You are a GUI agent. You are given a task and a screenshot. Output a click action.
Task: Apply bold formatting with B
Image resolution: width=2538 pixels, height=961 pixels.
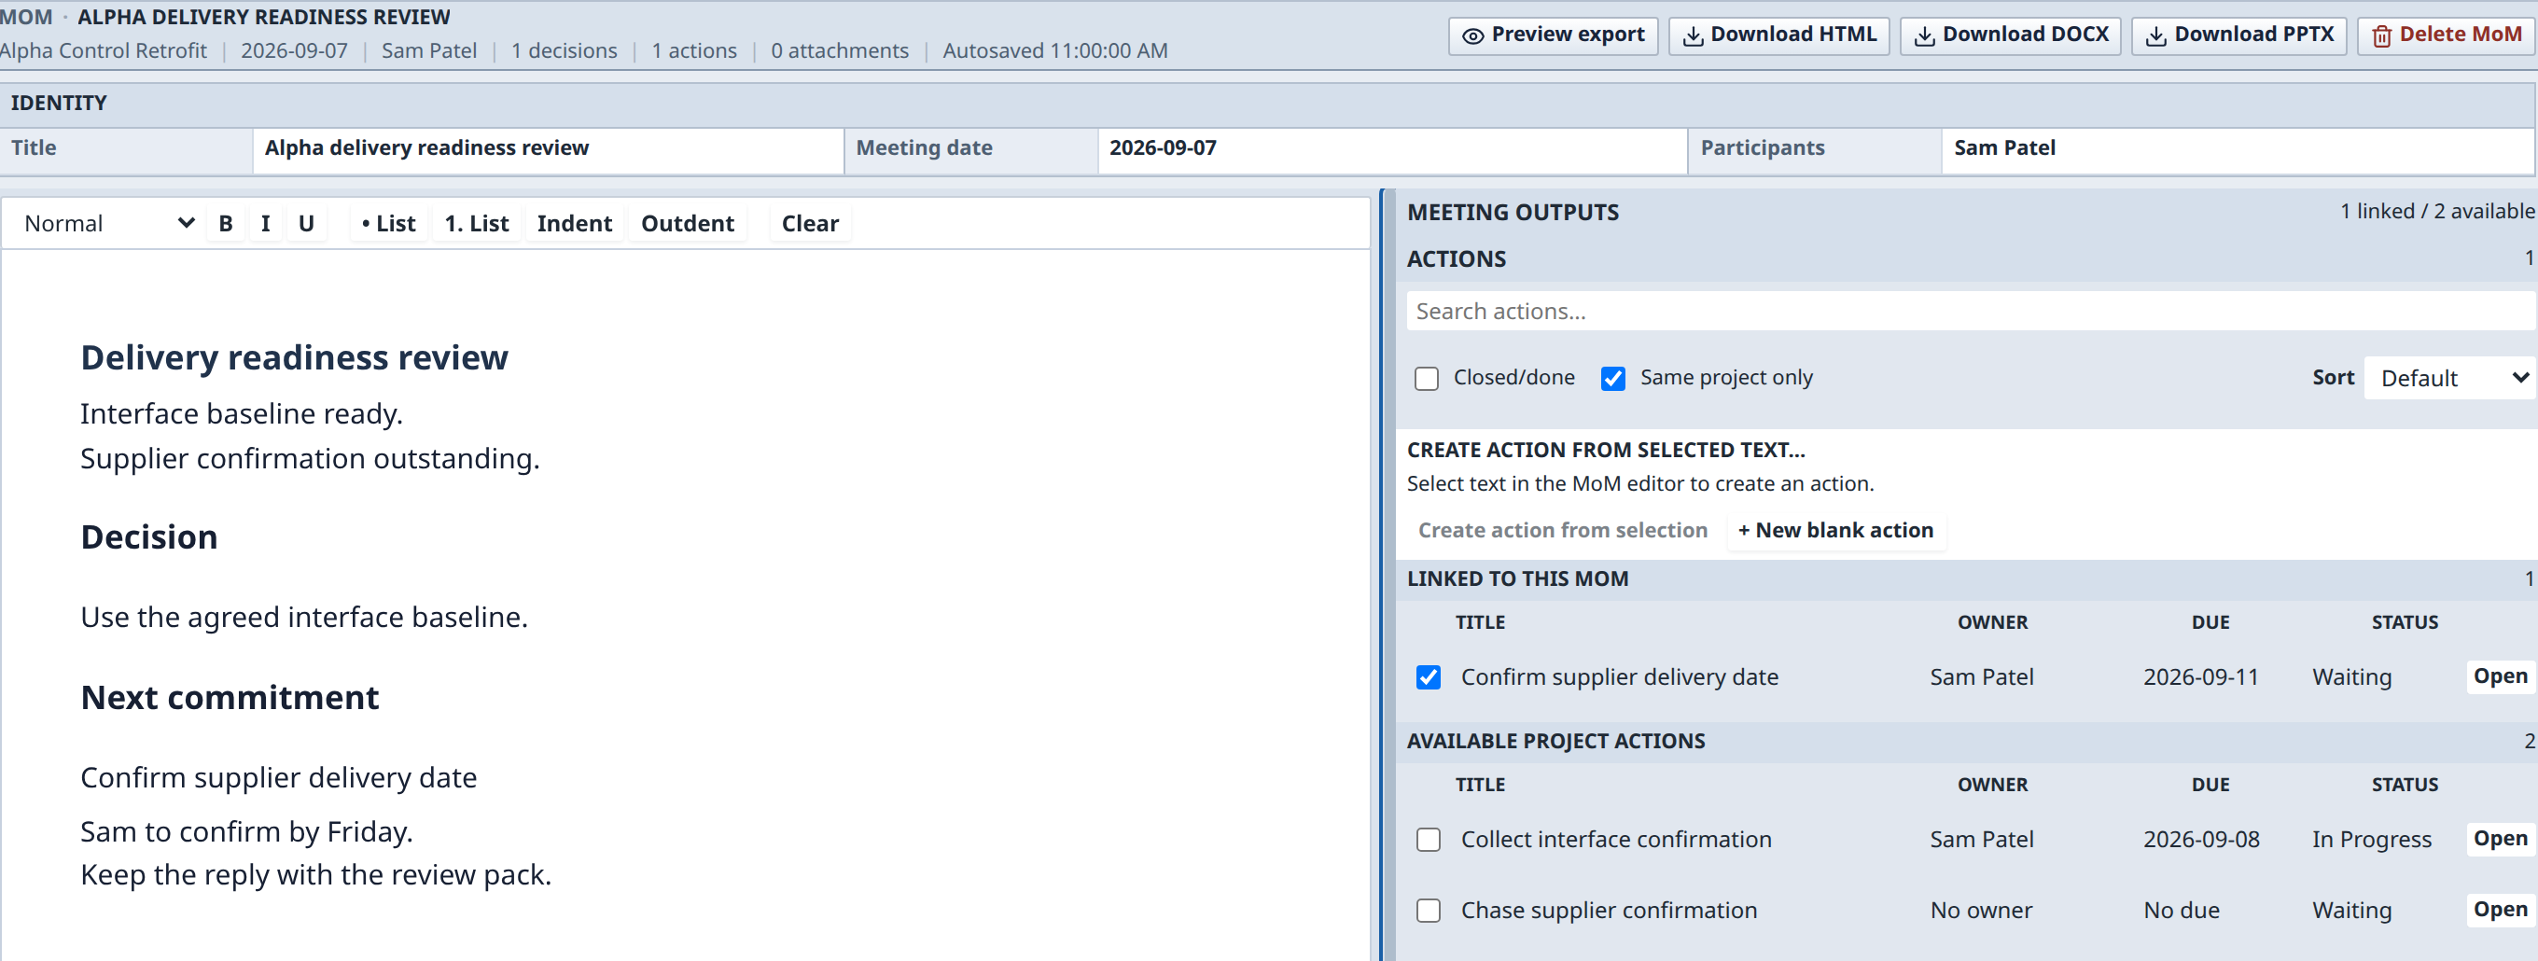[226, 224]
